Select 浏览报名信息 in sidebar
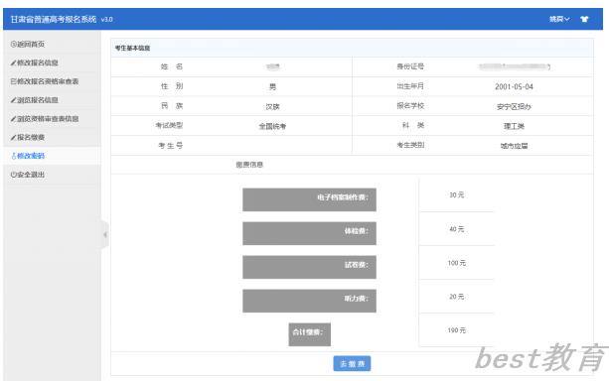The image size is (609, 381). (34, 100)
